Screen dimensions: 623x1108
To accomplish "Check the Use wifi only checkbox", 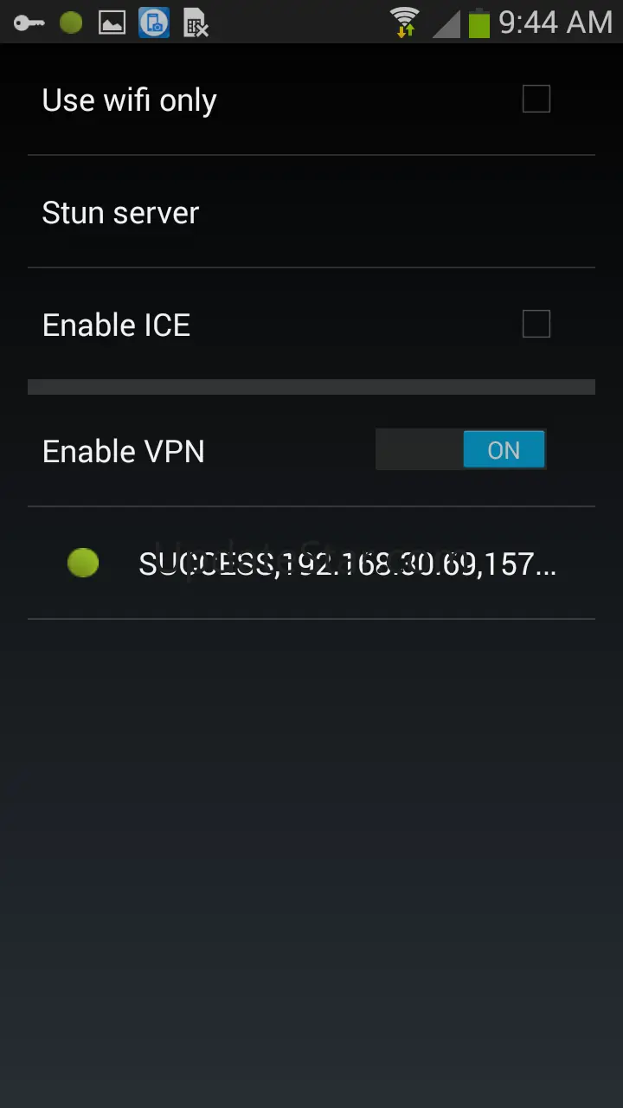I will point(536,100).
